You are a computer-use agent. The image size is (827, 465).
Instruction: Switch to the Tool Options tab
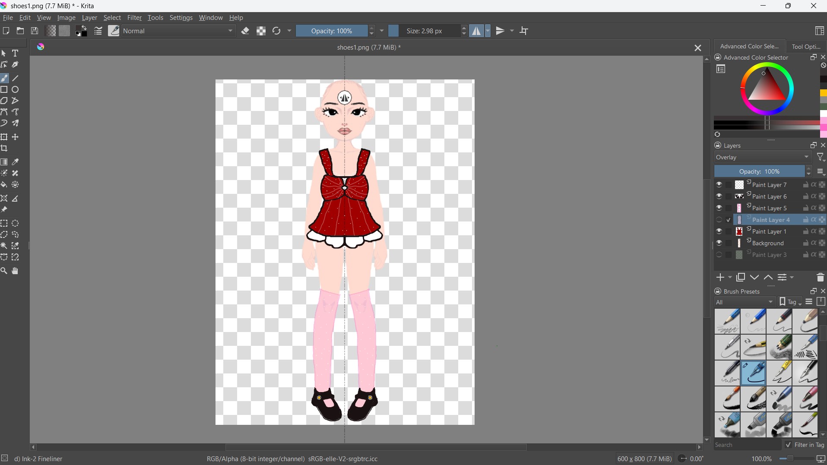(x=806, y=46)
